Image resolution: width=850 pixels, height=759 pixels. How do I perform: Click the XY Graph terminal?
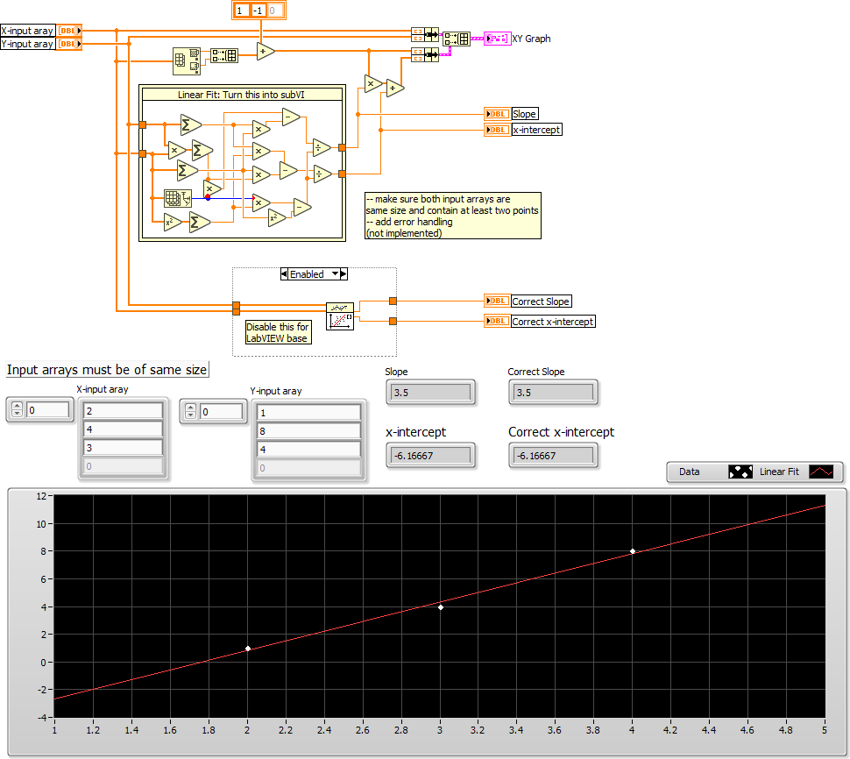tap(497, 39)
